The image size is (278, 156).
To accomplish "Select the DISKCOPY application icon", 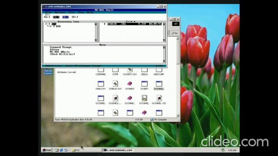I will click(101, 84).
